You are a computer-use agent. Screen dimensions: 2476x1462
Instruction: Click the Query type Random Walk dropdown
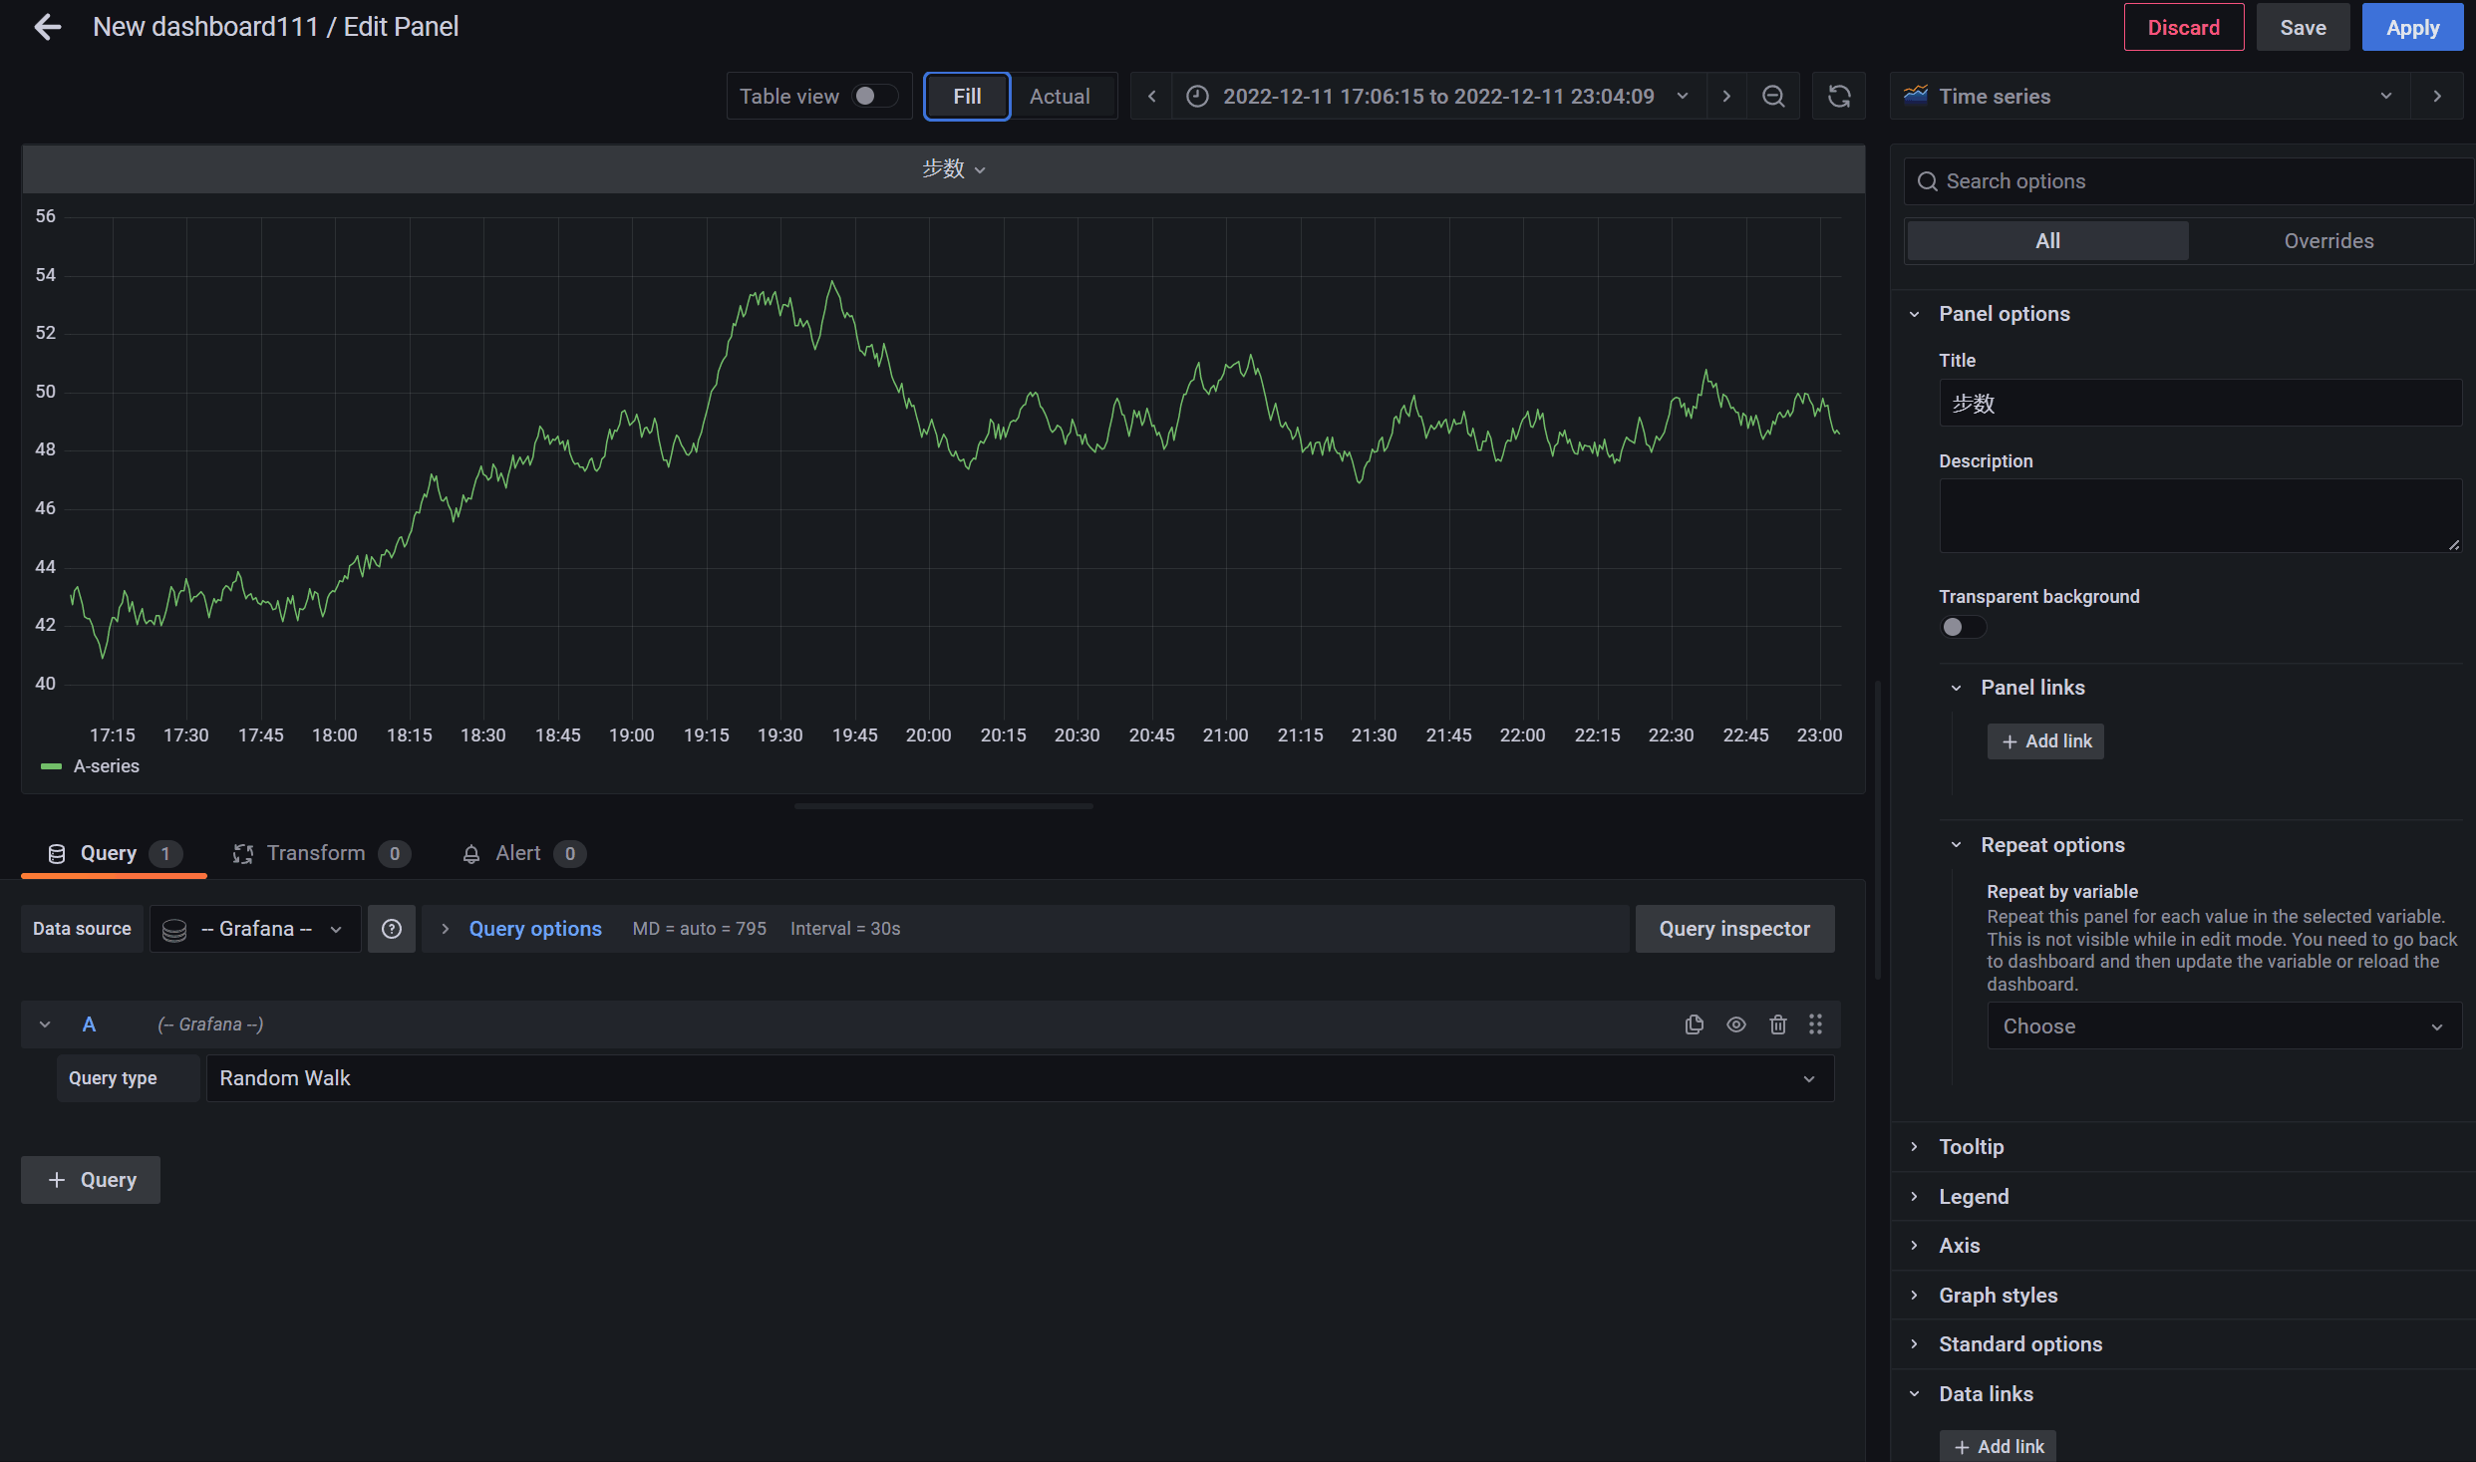coord(1015,1077)
